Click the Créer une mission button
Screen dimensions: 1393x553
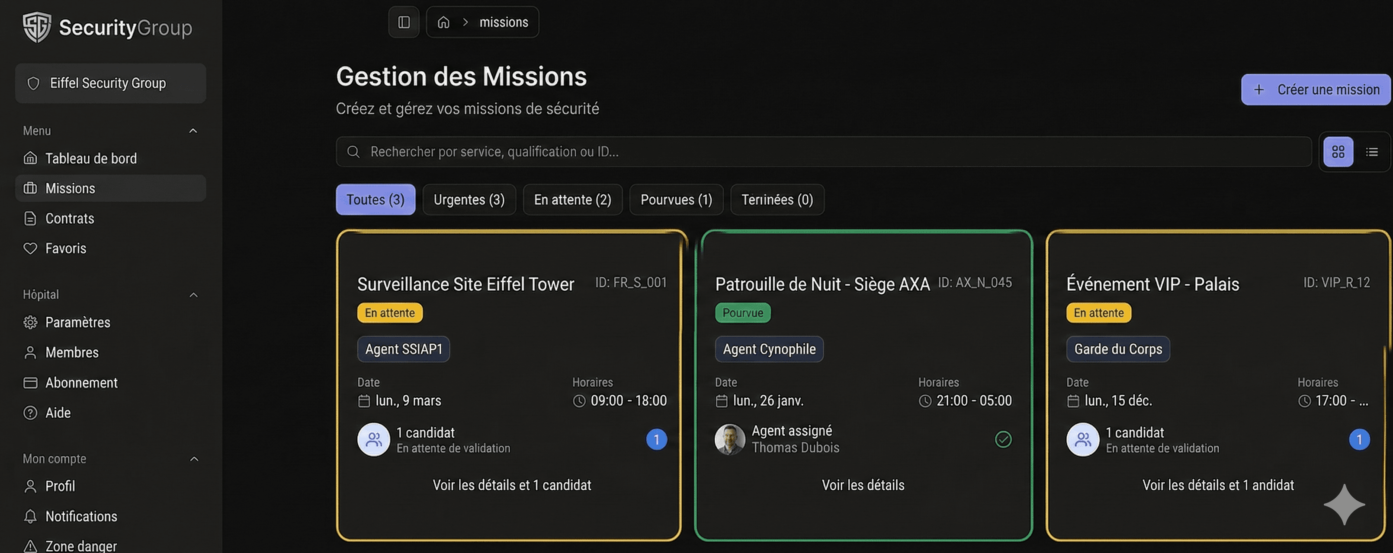(1315, 89)
